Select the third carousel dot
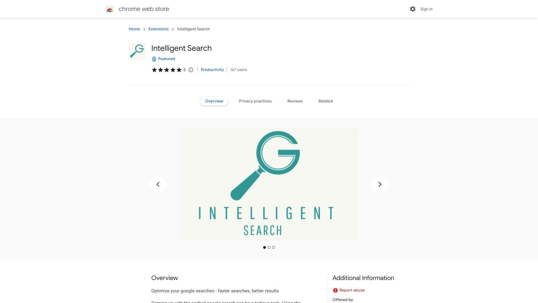The image size is (538, 303). coord(273,247)
